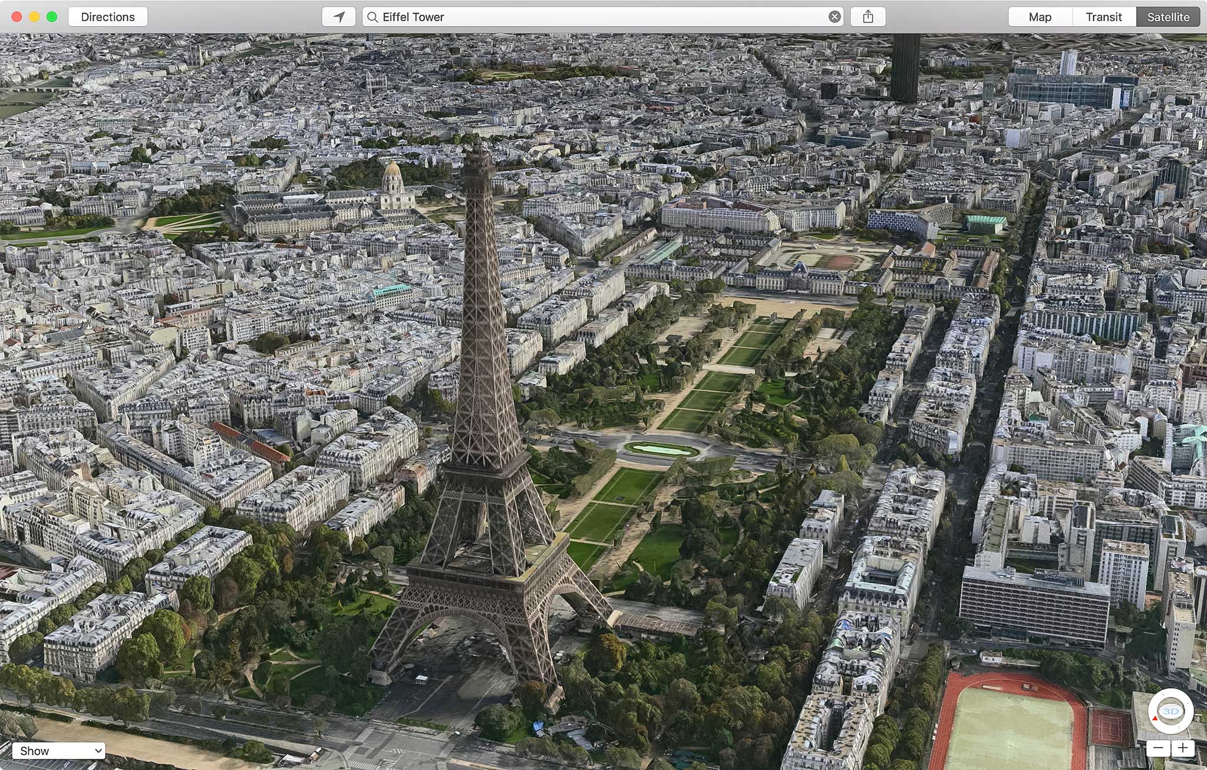Click the magnifying glass search icon
The image size is (1207, 770).
pyautogui.click(x=372, y=17)
